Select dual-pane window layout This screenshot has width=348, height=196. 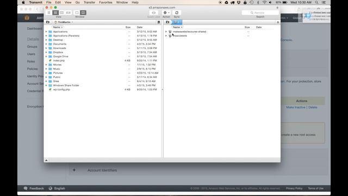[x=83, y=13]
